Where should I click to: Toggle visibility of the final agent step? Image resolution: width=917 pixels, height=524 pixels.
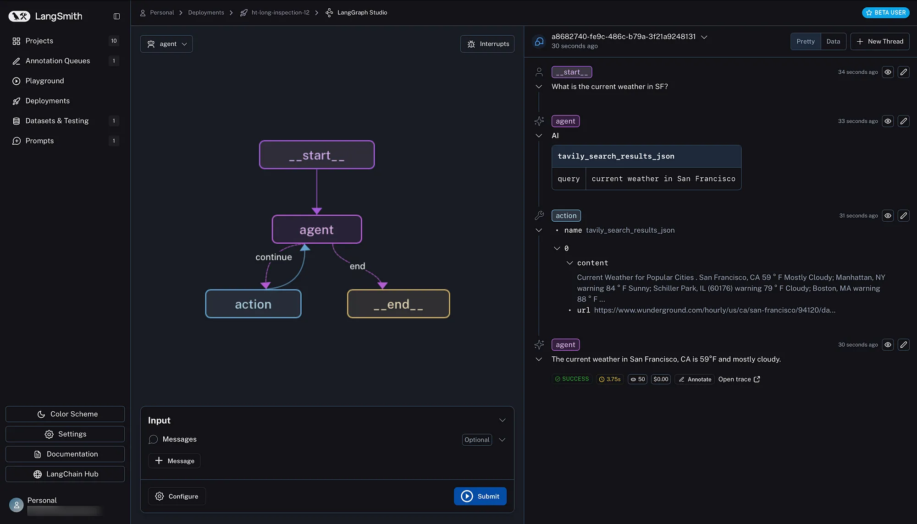[x=888, y=344]
